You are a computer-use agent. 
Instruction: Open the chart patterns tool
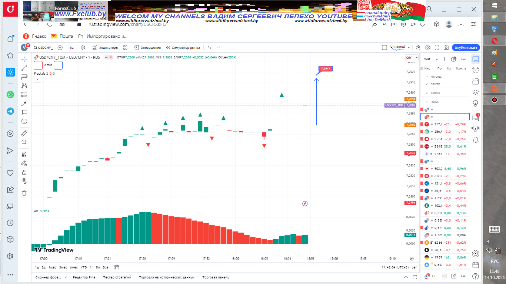point(24,86)
